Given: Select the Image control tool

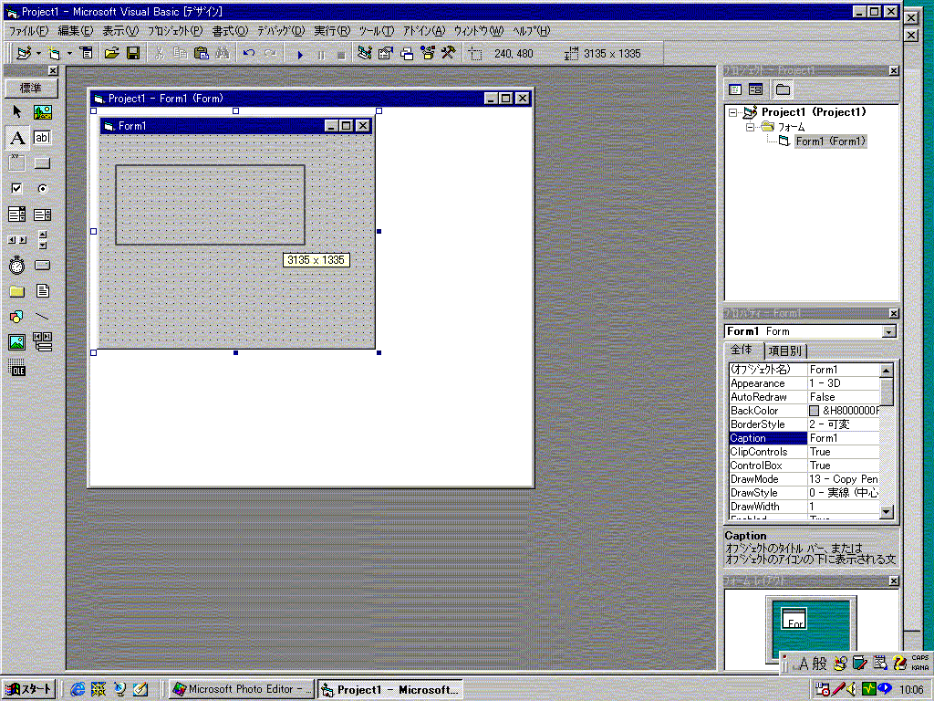Looking at the screenshot, I should click(16, 342).
